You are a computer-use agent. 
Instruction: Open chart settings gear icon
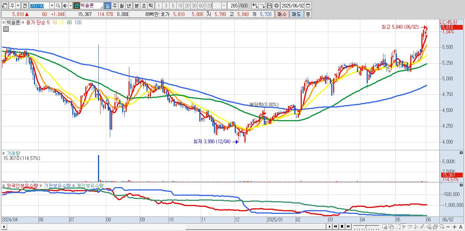pos(276,6)
